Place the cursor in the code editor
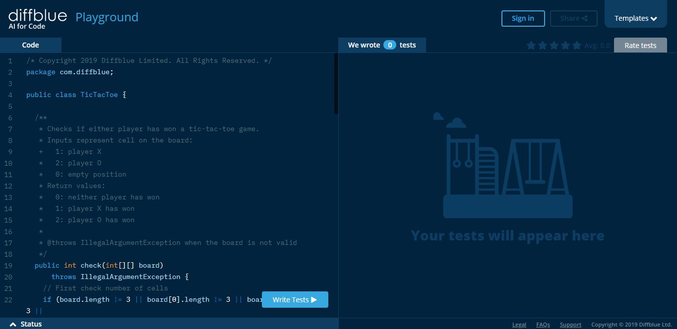677x329 pixels. [174, 173]
